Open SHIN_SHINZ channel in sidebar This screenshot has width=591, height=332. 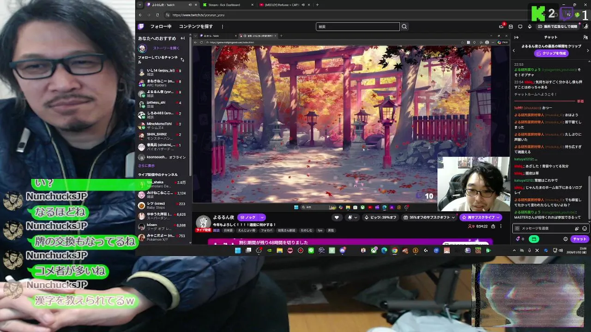coord(163,136)
